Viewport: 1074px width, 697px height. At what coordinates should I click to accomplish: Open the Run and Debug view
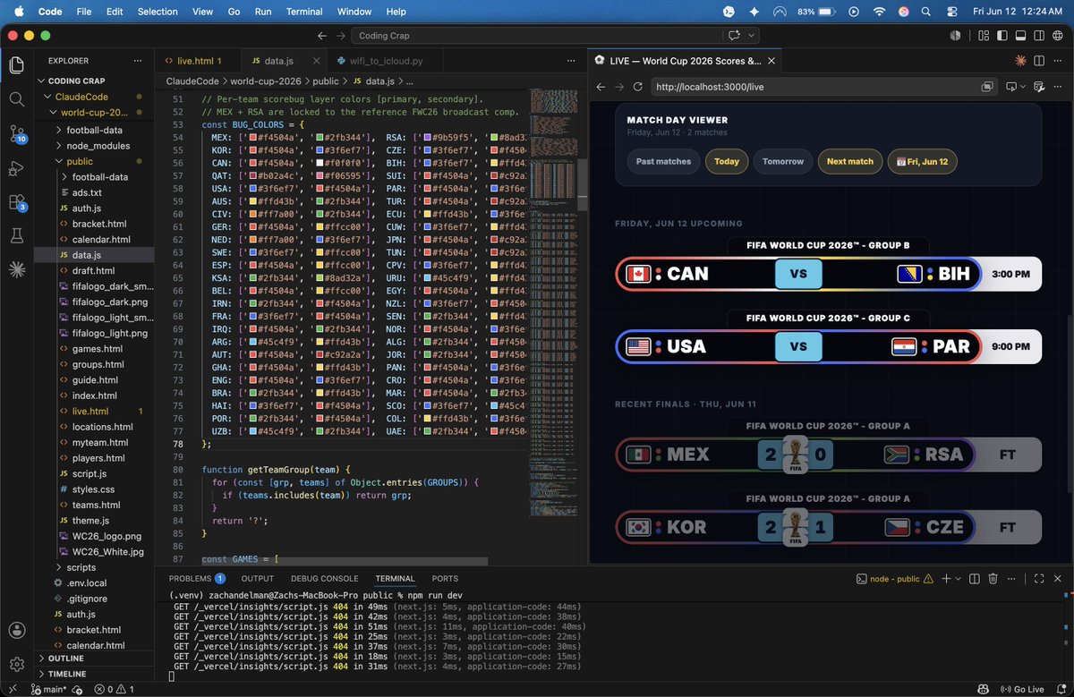pyautogui.click(x=17, y=168)
